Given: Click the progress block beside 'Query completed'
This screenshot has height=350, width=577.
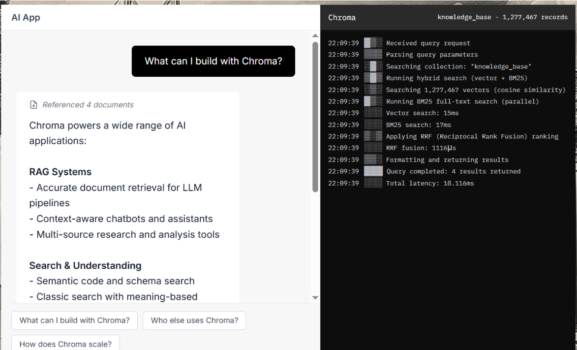Looking at the screenshot, I should (373, 171).
